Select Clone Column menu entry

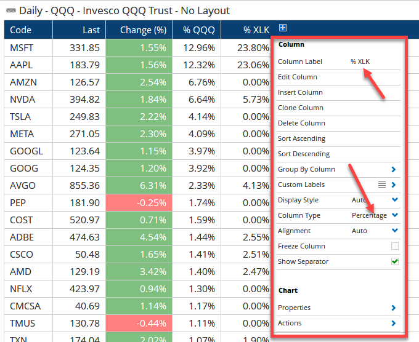point(338,108)
